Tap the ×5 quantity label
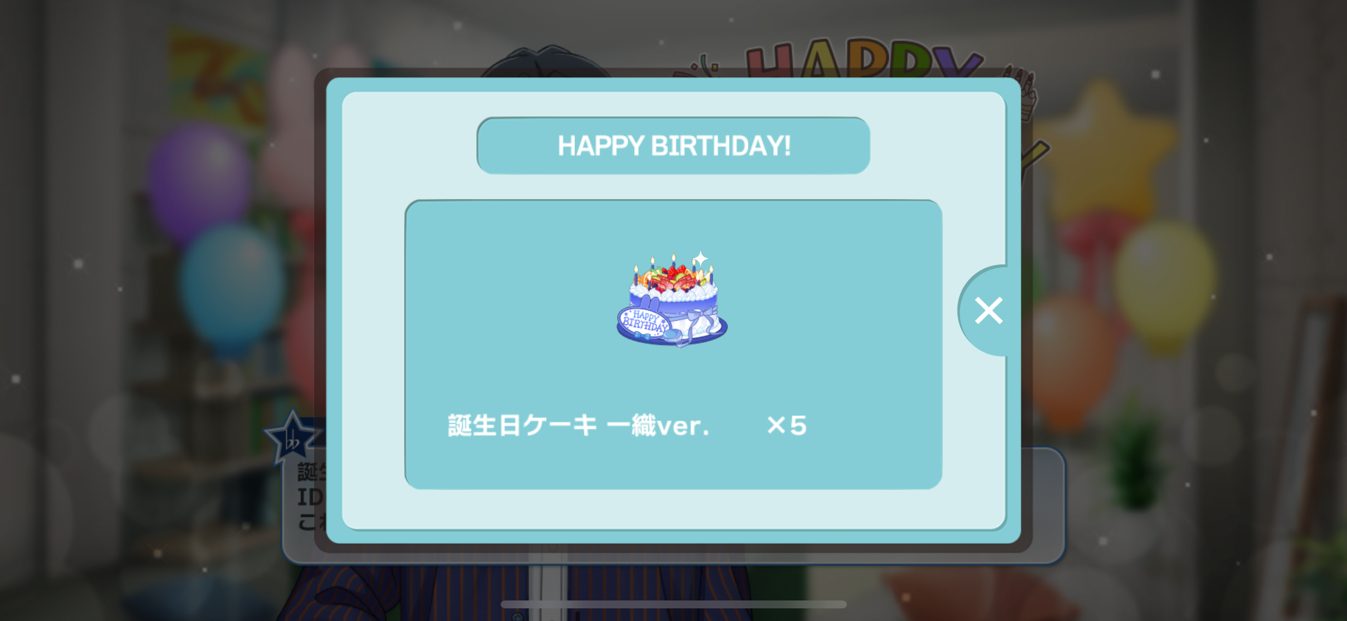The width and height of the screenshot is (1347, 621). pos(786,426)
